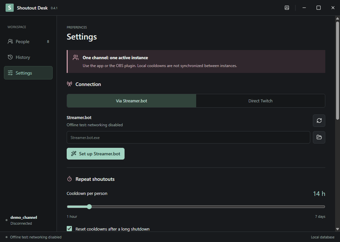Click the refresh Streamer.bot connection icon
The width and height of the screenshot is (340, 242).
point(319,121)
